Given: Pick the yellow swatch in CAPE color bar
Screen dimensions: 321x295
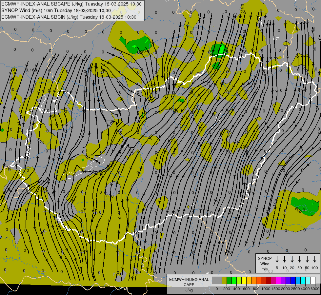Looking at the screenshot, I should coord(244,280).
